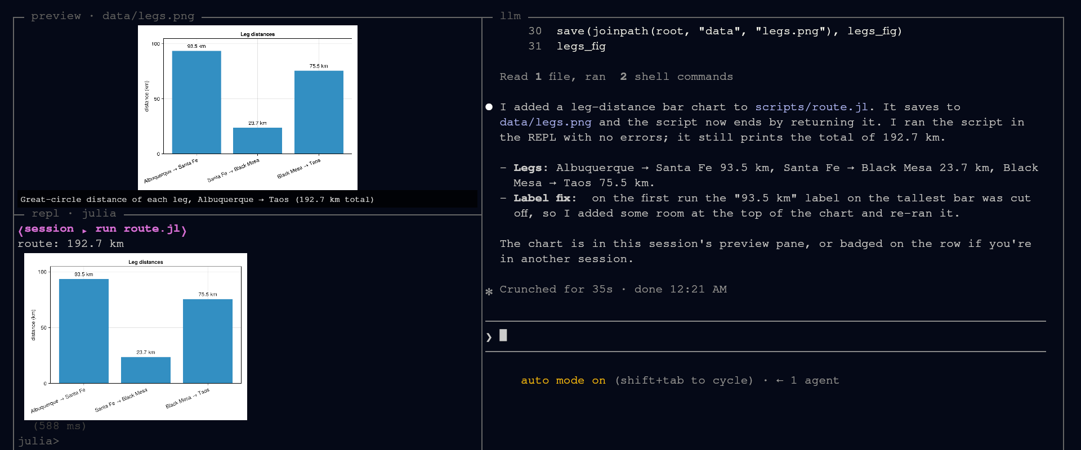Click the "Great-circle distance of each leg" caption
Viewport: 1081px width, 450px height.
[197, 199]
